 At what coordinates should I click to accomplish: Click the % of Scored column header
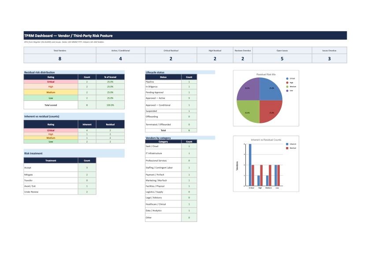point(110,77)
